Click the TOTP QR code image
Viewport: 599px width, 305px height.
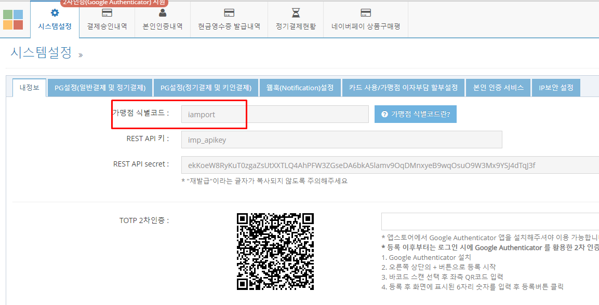(x=275, y=251)
